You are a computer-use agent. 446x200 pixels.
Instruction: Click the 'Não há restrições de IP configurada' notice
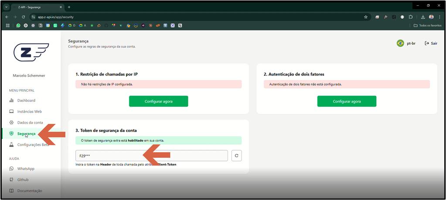[x=158, y=84]
